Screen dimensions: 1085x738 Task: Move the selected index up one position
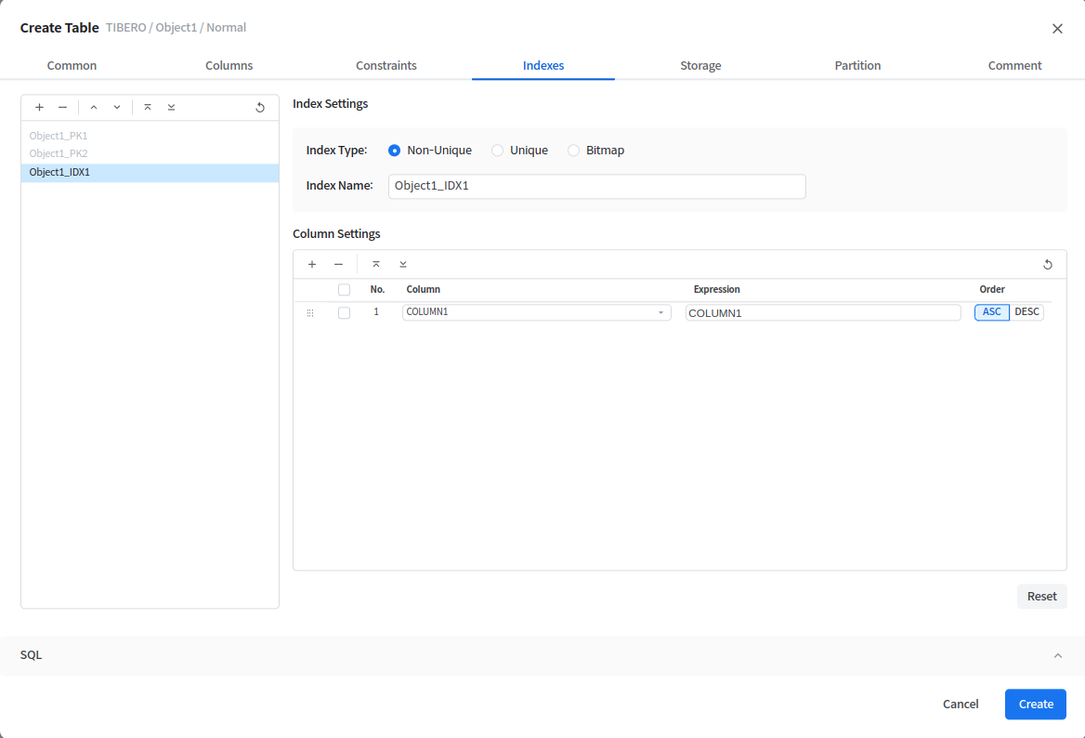pos(94,108)
